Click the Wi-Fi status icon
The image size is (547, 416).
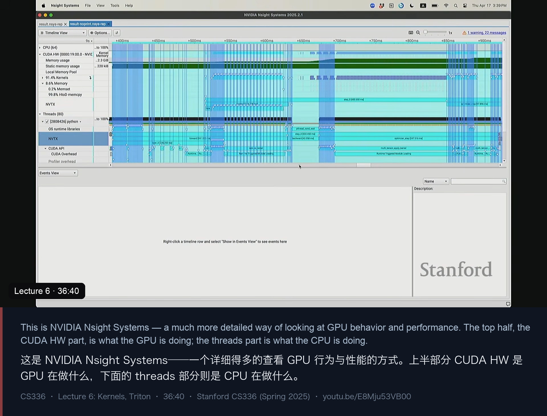click(446, 5)
